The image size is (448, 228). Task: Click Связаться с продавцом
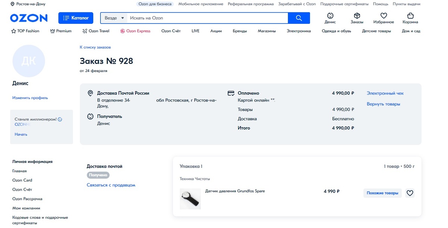[x=111, y=185]
